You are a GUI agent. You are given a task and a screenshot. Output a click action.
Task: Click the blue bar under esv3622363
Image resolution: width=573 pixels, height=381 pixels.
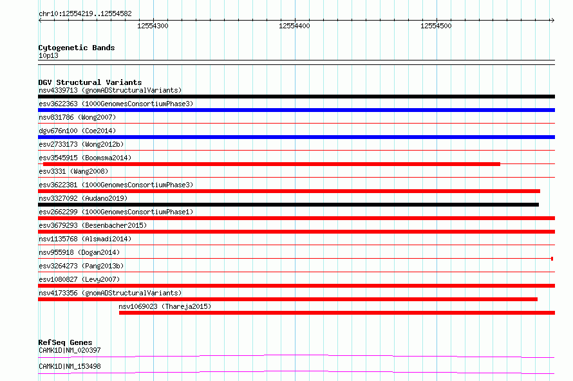(296, 110)
